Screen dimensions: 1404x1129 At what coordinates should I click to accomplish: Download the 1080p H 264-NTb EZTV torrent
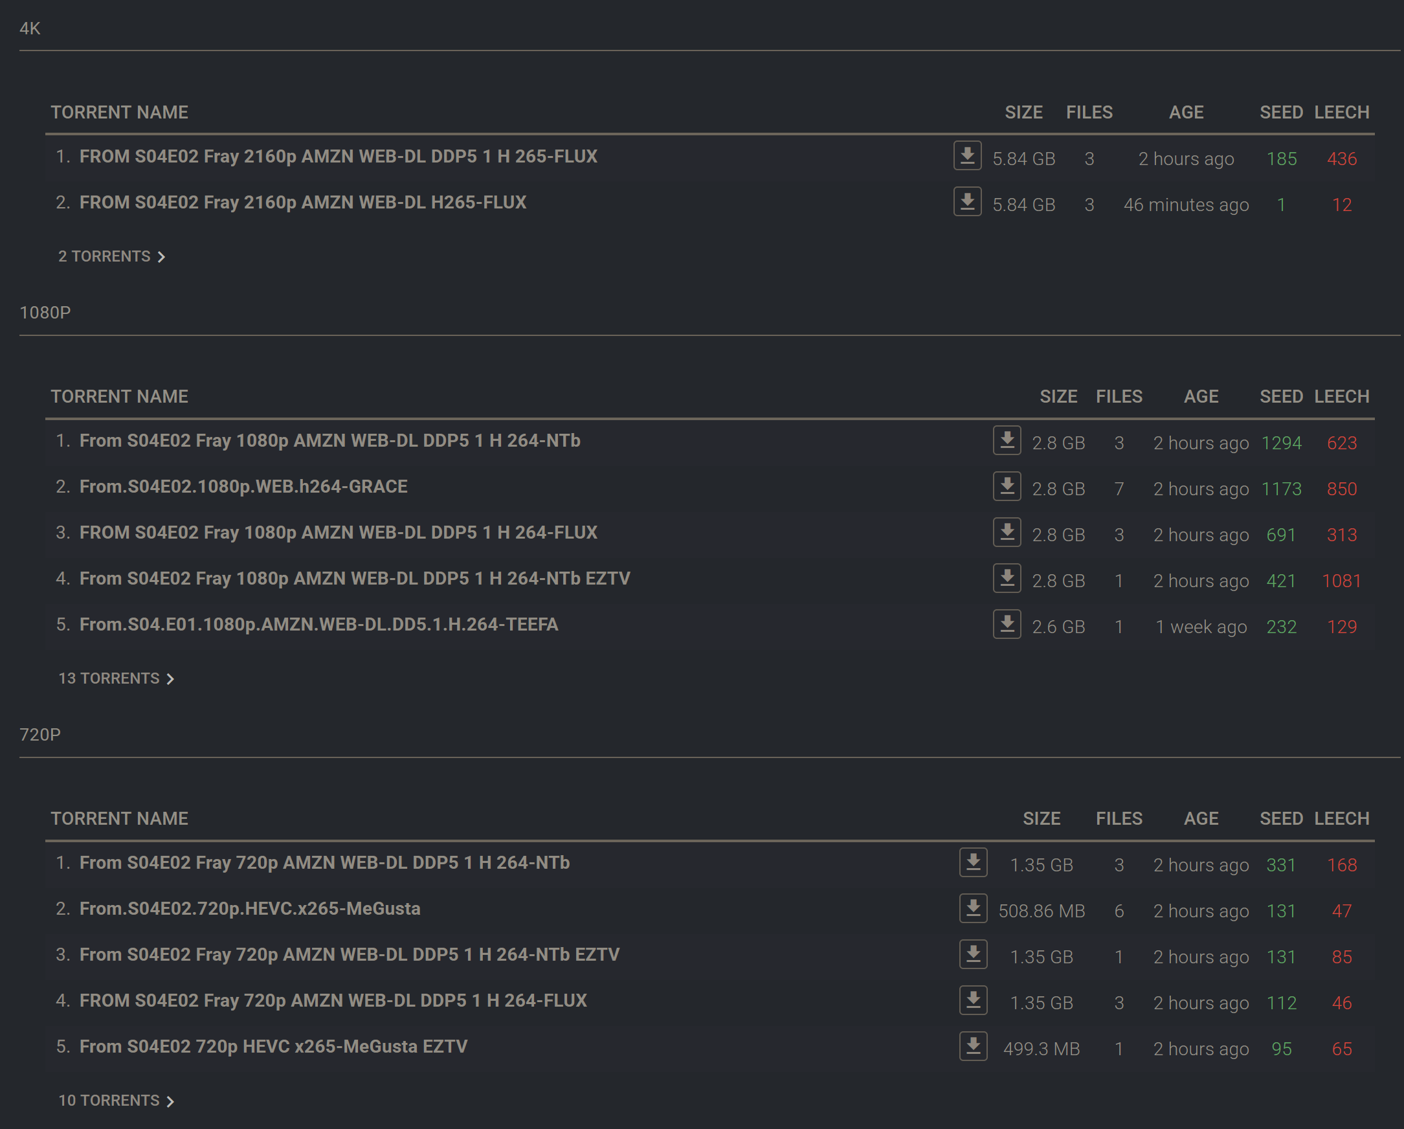pos(1007,578)
